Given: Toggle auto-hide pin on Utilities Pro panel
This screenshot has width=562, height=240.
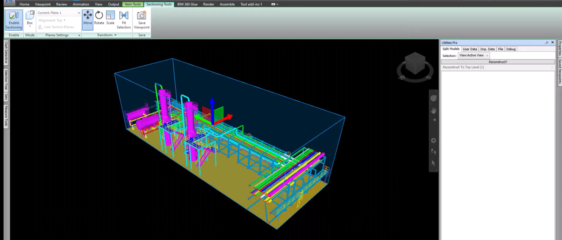Looking at the screenshot, I should (x=546, y=42).
